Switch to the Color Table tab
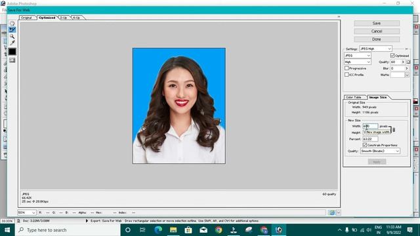The height and width of the screenshot is (236, 420). pyautogui.click(x=354, y=97)
